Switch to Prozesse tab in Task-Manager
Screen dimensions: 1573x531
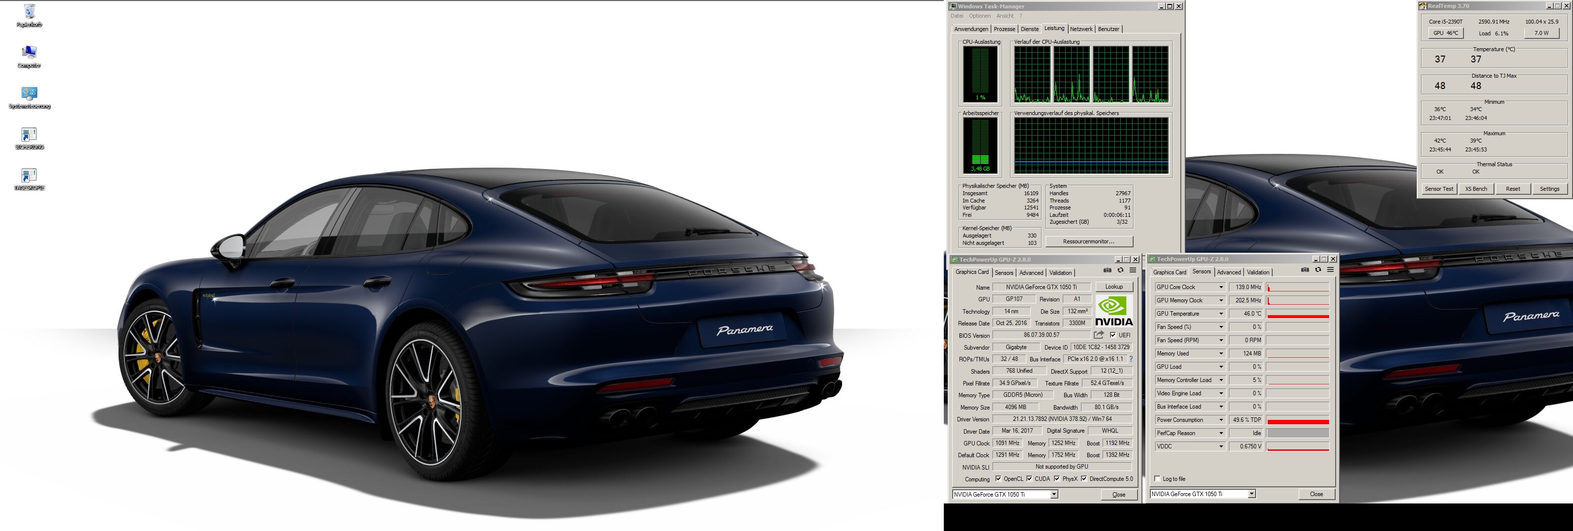[1004, 29]
